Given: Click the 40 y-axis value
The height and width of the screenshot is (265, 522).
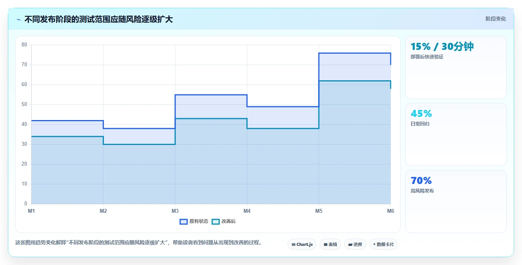Looking at the screenshot, I should pos(24,124).
